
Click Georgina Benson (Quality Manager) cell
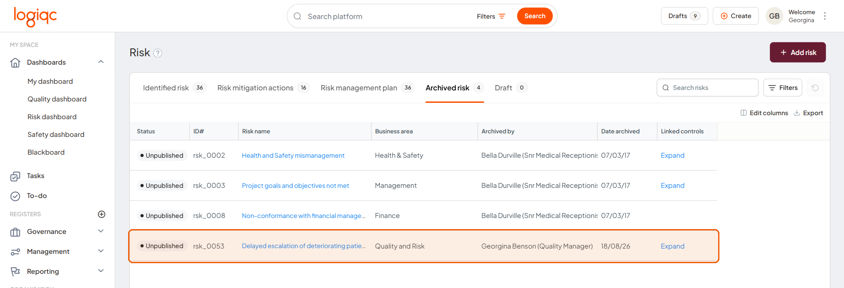[x=537, y=246]
